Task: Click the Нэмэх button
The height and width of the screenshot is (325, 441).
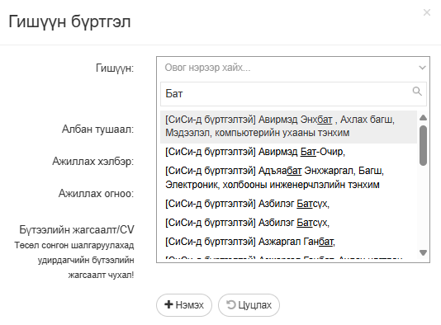Action: coord(184,305)
